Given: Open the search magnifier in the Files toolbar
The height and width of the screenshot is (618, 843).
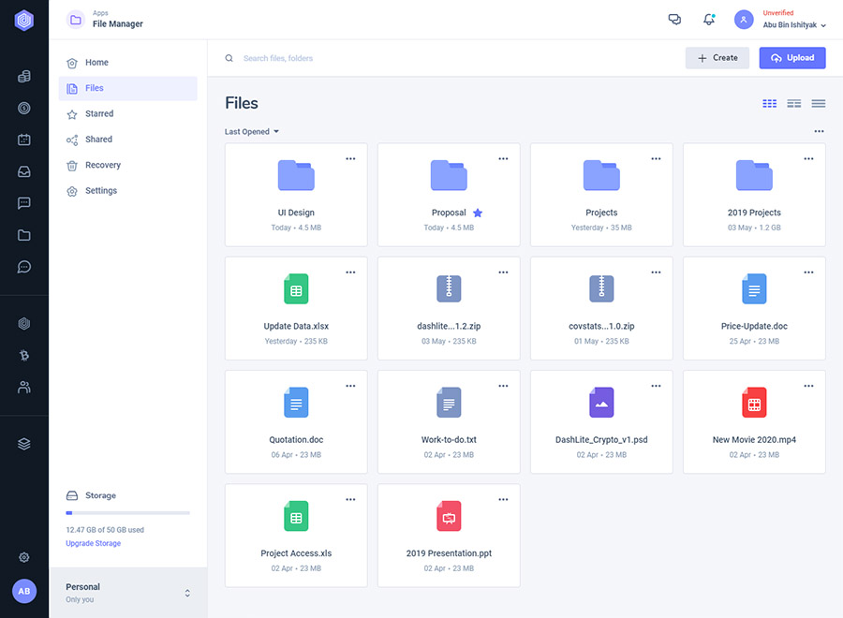Looking at the screenshot, I should pos(229,57).
